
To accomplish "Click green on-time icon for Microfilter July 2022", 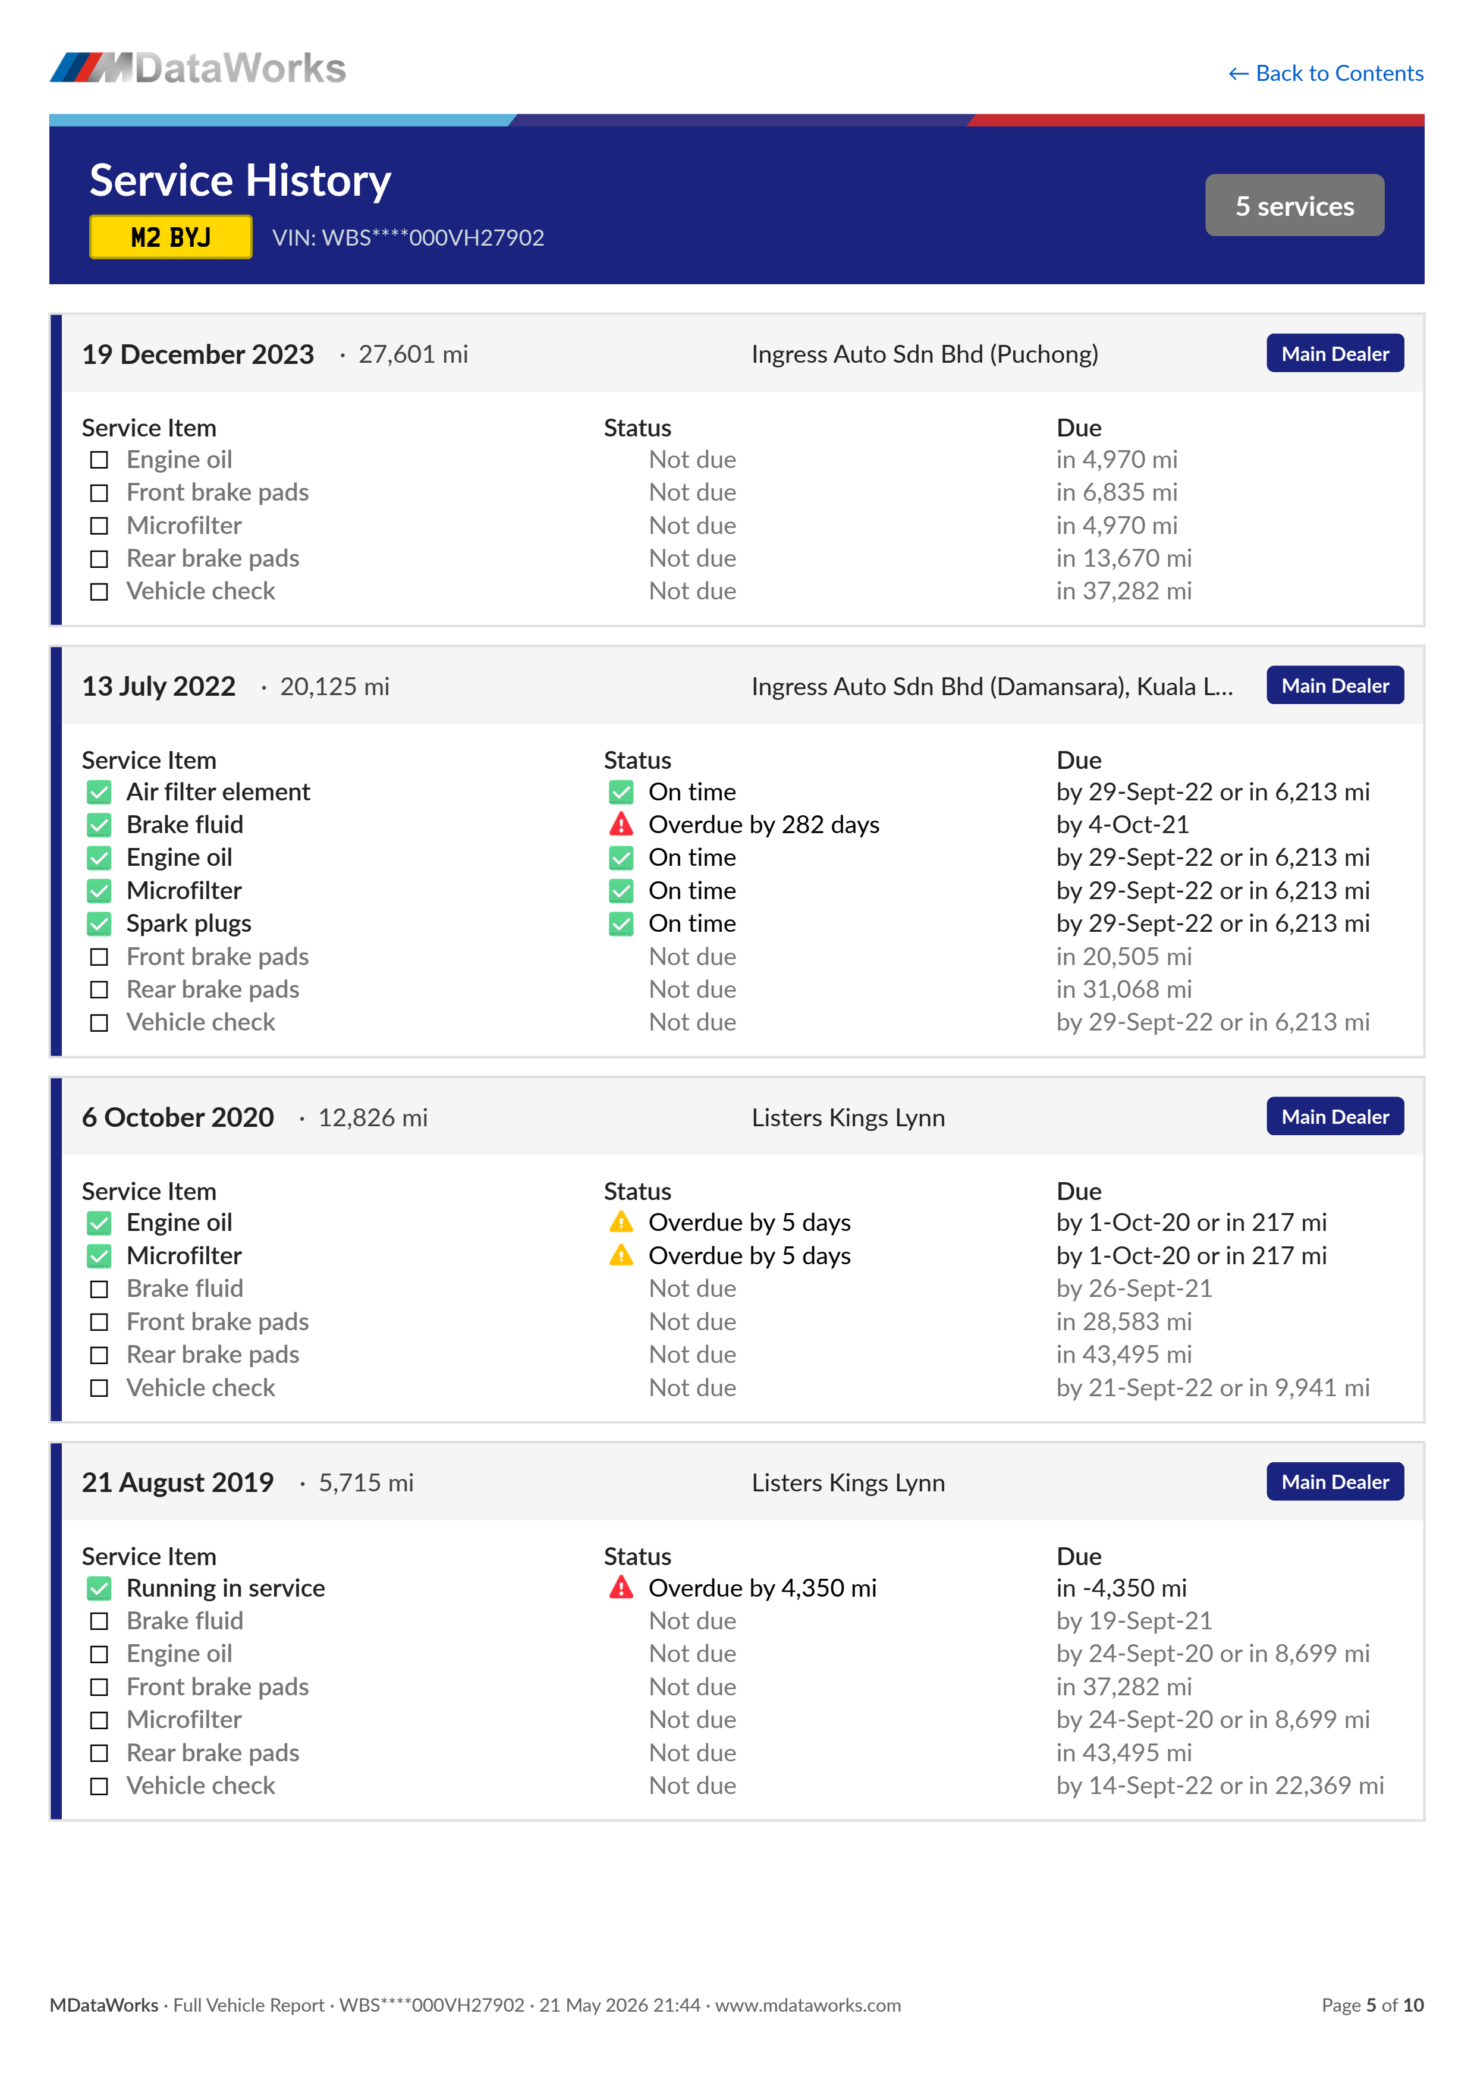I will 621,891.
